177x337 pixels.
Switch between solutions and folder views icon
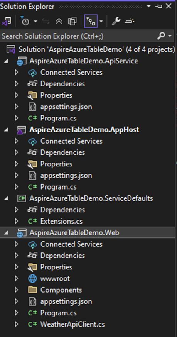tap(6, 21)
